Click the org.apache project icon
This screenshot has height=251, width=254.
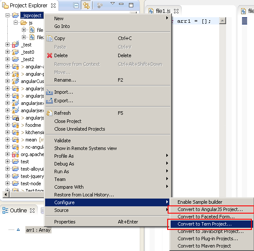coord(15,154)
